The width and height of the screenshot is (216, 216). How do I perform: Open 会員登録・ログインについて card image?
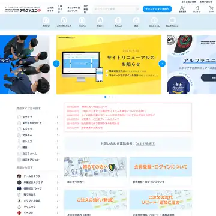(161, 167)
